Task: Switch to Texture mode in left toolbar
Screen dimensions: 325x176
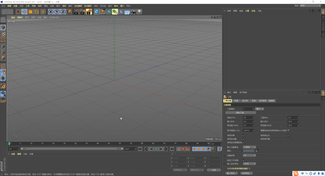Action: [x=3, y=34]
